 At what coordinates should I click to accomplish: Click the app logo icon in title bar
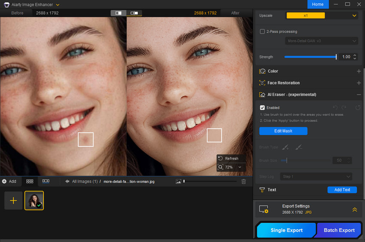coord(7,5)
